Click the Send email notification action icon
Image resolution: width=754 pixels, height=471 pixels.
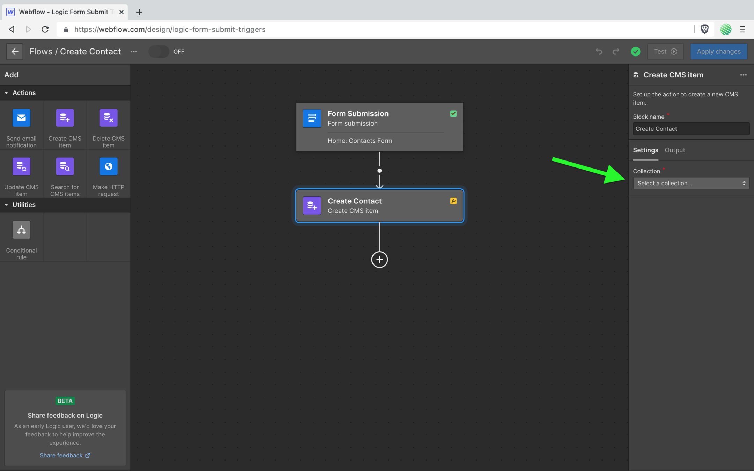[21, 118]
